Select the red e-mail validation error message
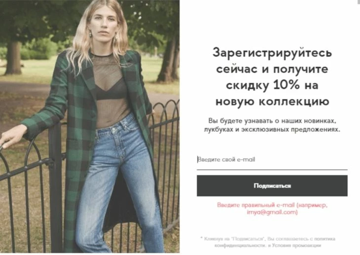Screen dimensions: 360x255 (x=272, y=208)
